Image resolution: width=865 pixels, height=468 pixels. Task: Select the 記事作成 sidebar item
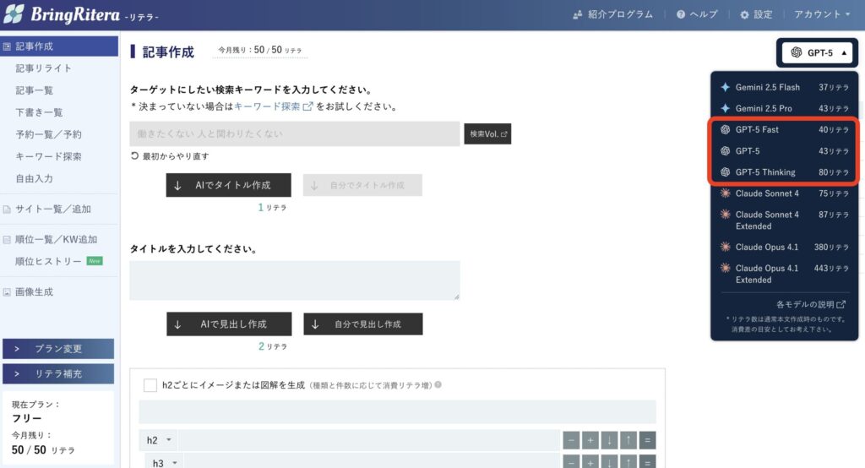click(x=60, y=46)
